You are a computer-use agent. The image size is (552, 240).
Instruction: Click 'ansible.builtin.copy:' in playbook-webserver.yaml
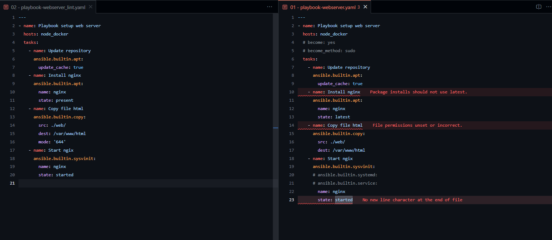tap(339, 134)
